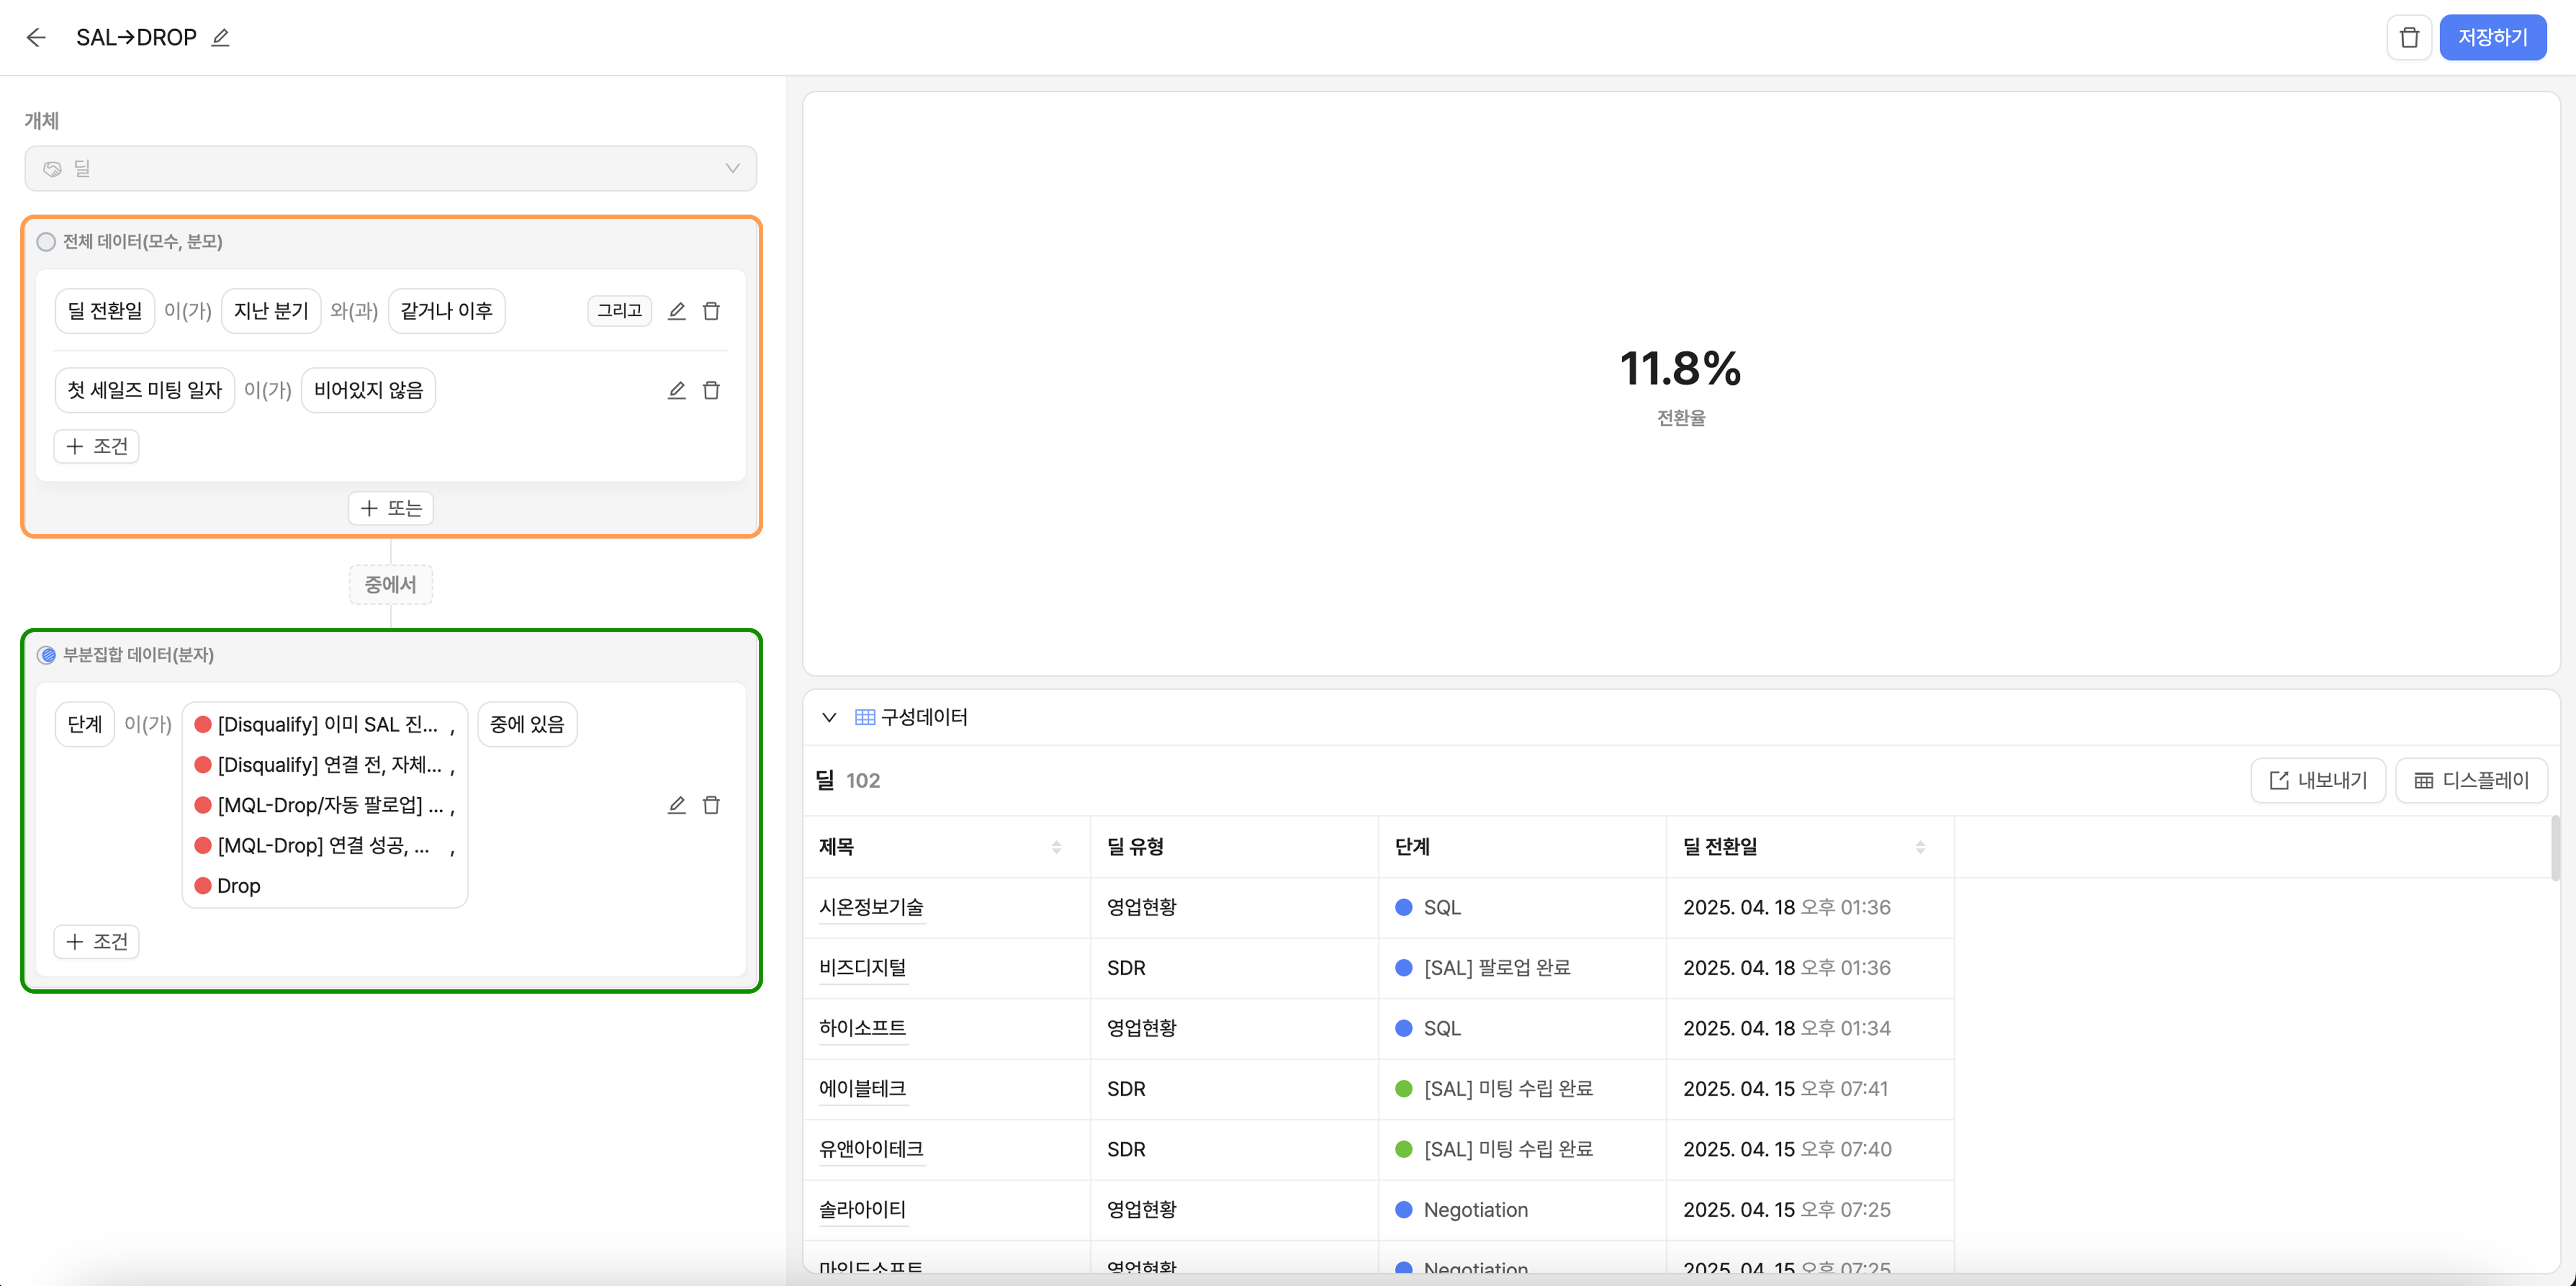The height and width of the screenshot is (1286, 2576).
Task: Click the trash icon beside 저장하기
Action: 2409,38
